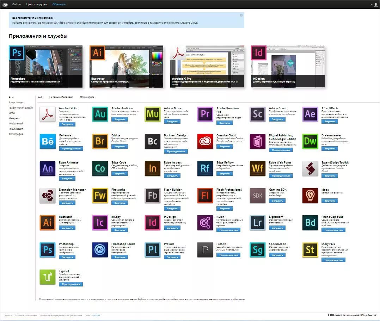Open the Flash Professional Fl icon

[x=205, y=196]
